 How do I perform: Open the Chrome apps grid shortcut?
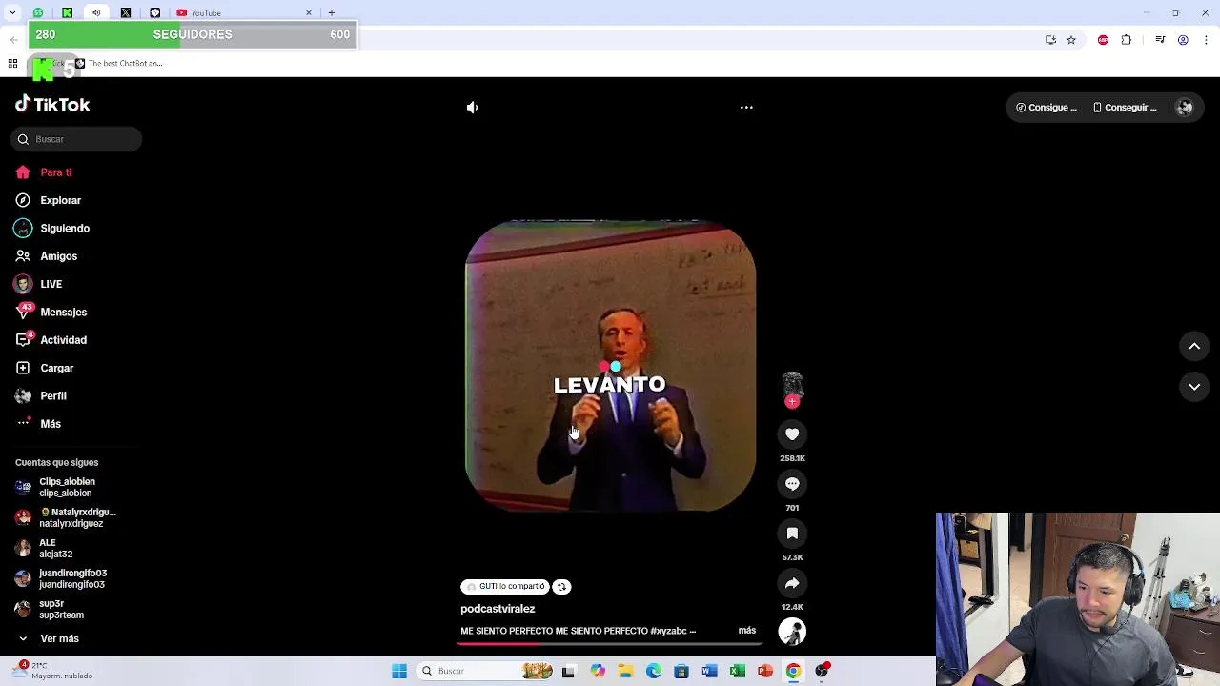click(x=12, y=63)
